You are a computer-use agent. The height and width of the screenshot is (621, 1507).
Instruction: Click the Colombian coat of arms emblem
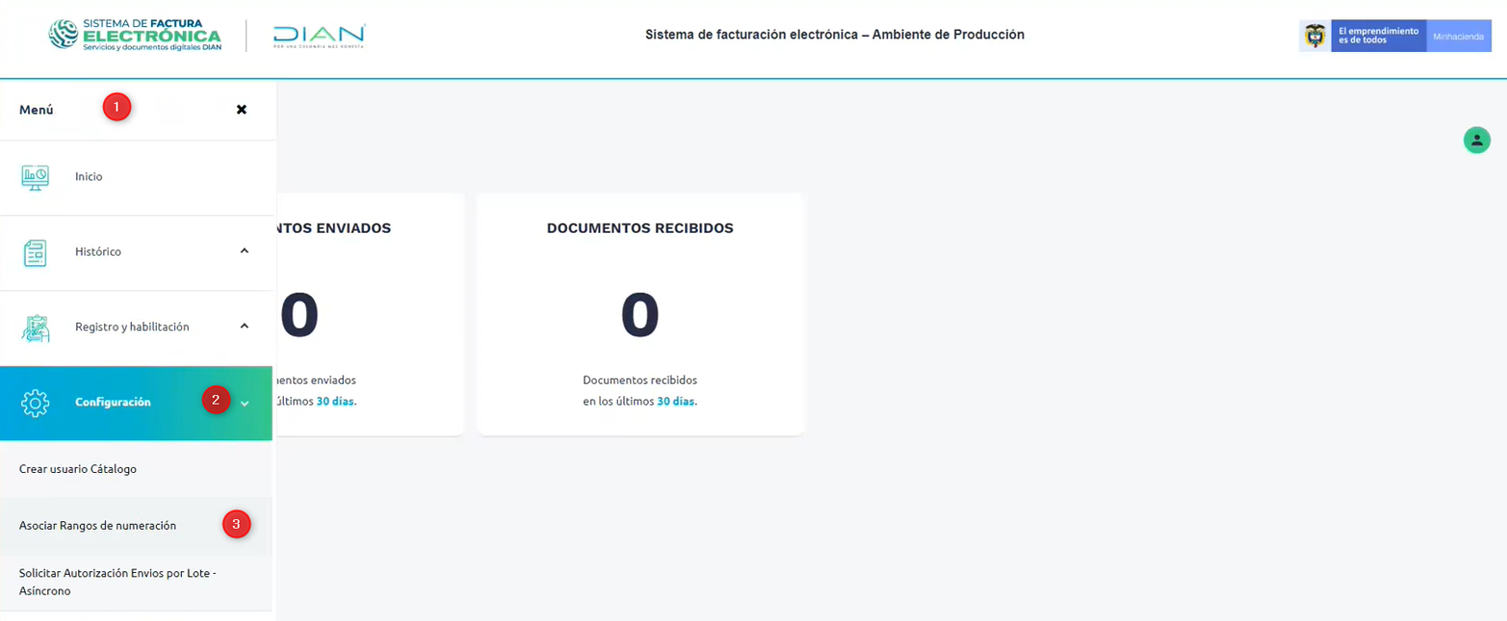(1315, 36)
